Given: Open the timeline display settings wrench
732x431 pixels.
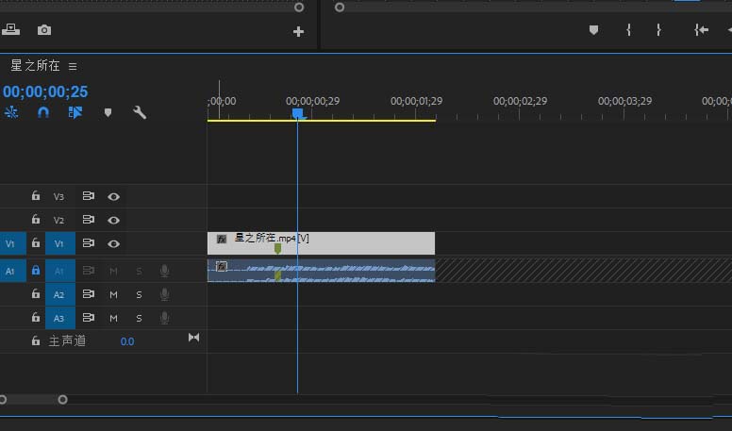Looking at the screenshot, I should [140, 112].
